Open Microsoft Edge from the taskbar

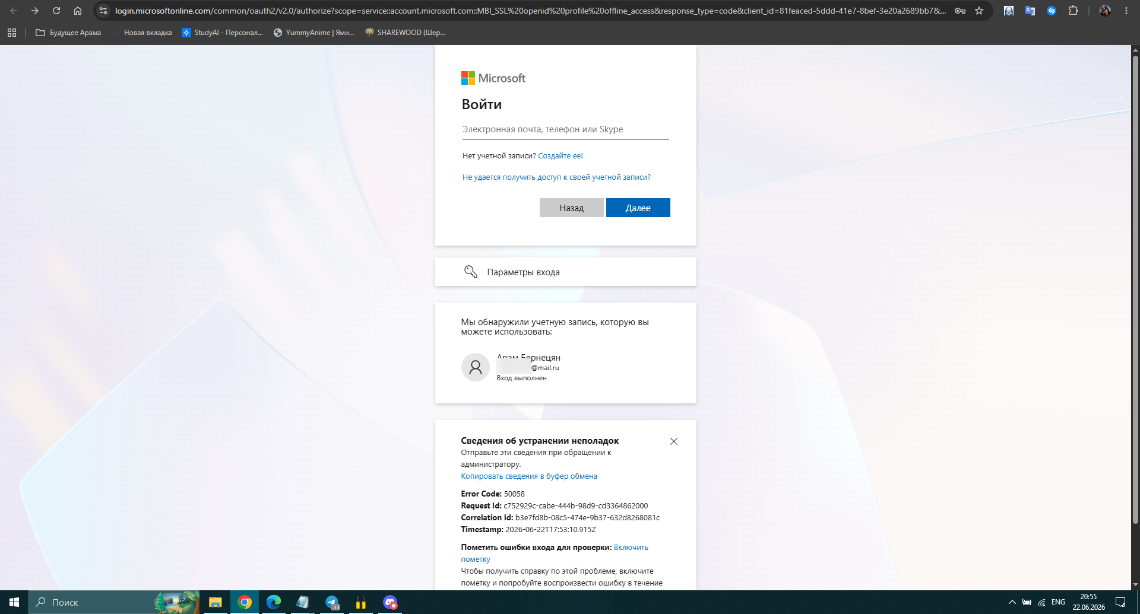tap(274, 602)
